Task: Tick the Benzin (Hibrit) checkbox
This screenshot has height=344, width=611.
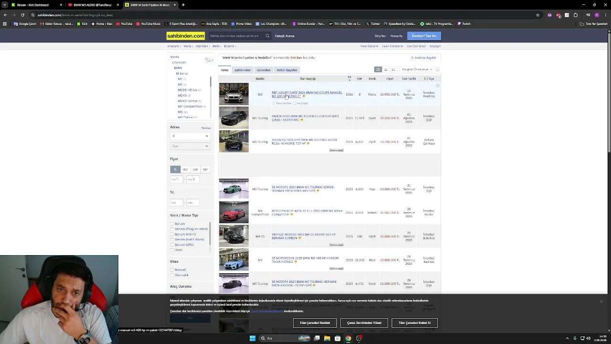Action: (172, 234)
